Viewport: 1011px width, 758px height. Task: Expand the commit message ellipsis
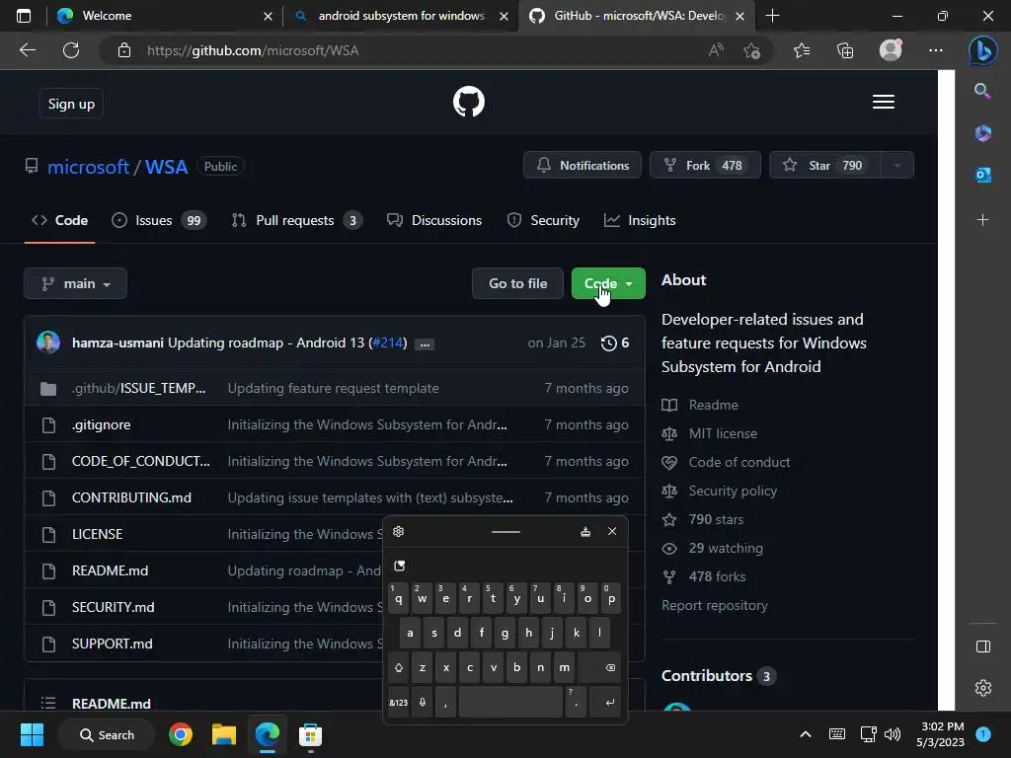425,344
